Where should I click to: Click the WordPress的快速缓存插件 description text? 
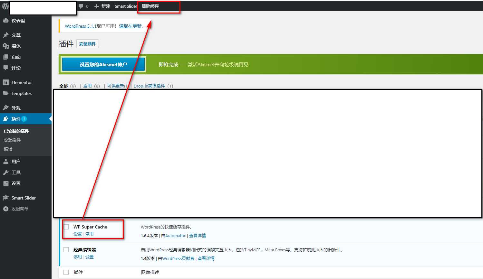pyautogui.click(x=167, y=227)
